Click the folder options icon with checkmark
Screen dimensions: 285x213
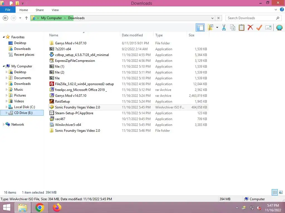(210, 27)
